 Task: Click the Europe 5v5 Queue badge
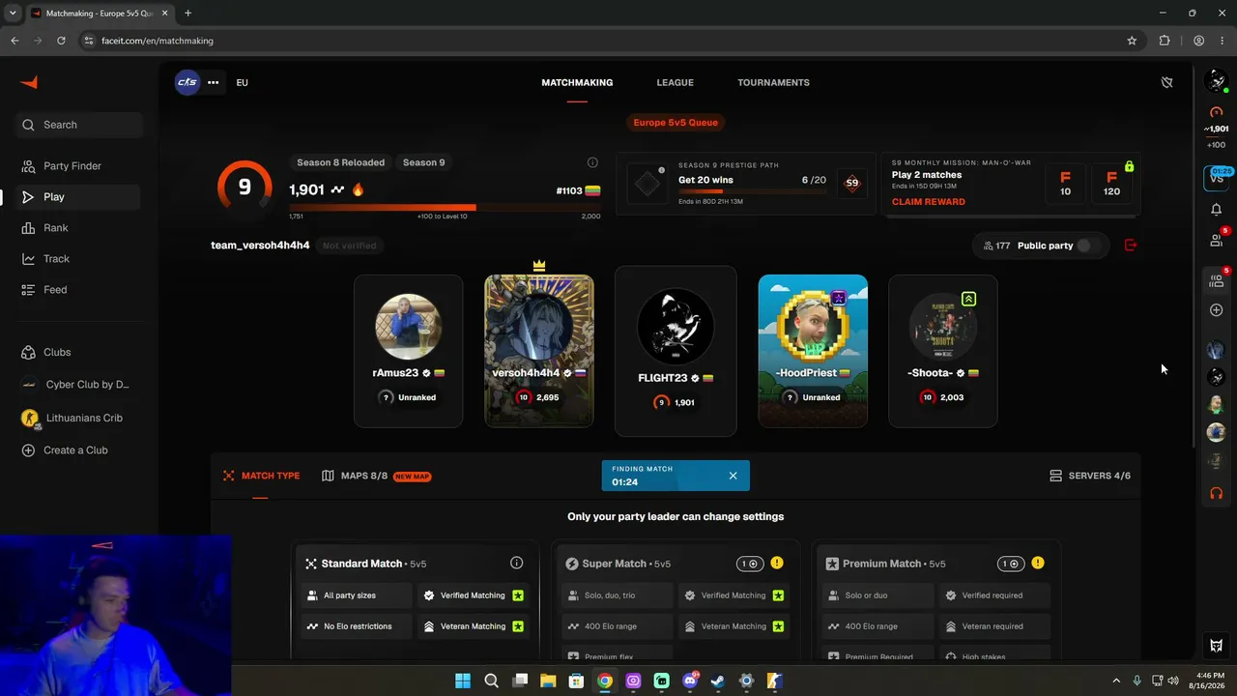(676, 123)
